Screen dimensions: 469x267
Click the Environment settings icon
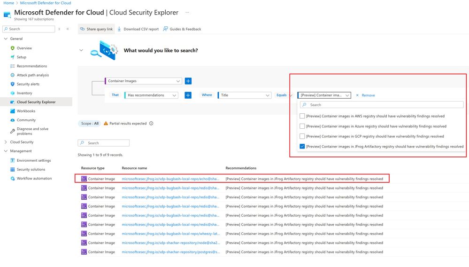coord(12,160)
